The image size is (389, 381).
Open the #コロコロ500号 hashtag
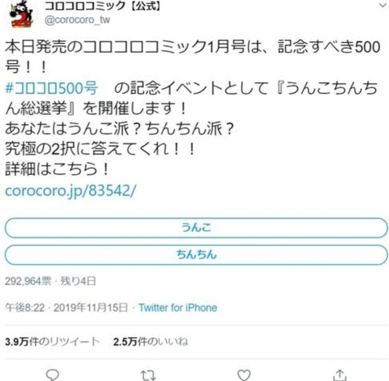point(51,88)
